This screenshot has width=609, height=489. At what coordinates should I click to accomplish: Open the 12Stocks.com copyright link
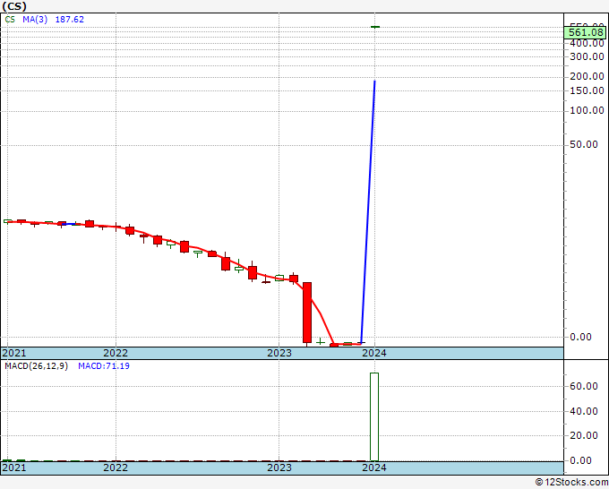pos(571,483)
